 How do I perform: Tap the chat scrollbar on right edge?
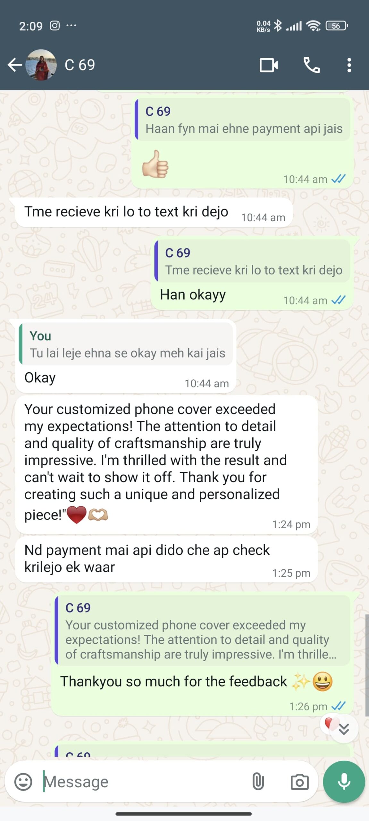click(x=367, y=665)
